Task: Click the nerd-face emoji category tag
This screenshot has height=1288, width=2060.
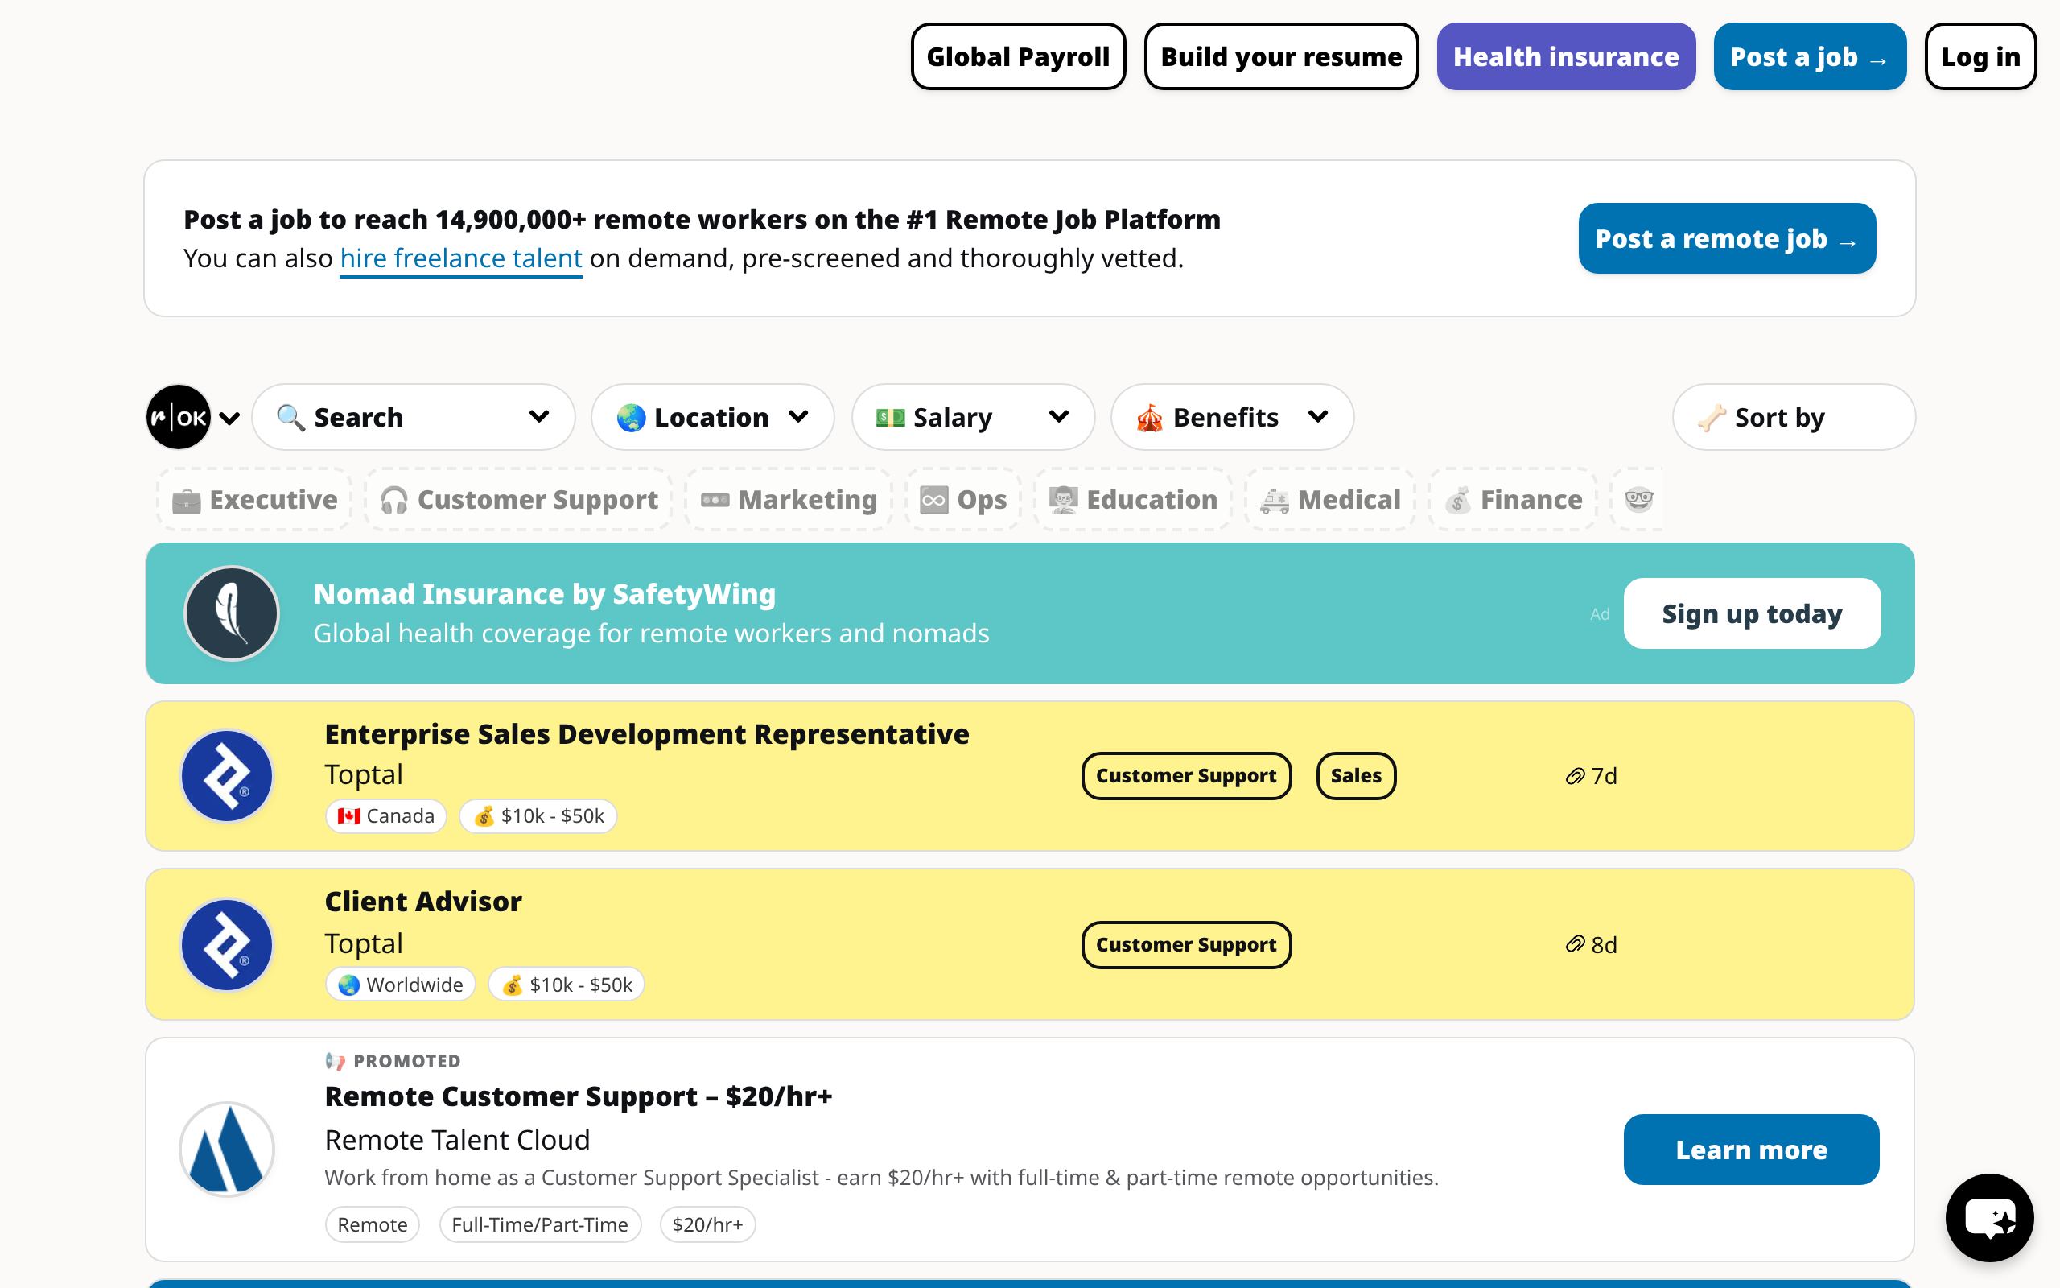Action: tap(1638, 500)
